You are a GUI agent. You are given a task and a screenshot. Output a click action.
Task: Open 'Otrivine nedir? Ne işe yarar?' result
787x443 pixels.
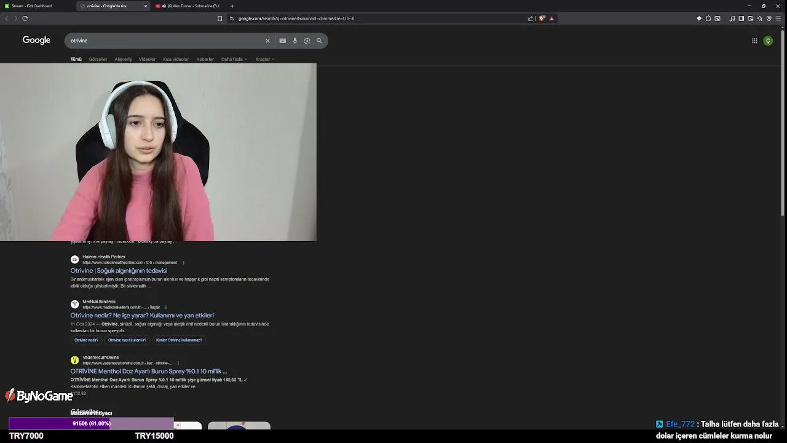point(142,316)
